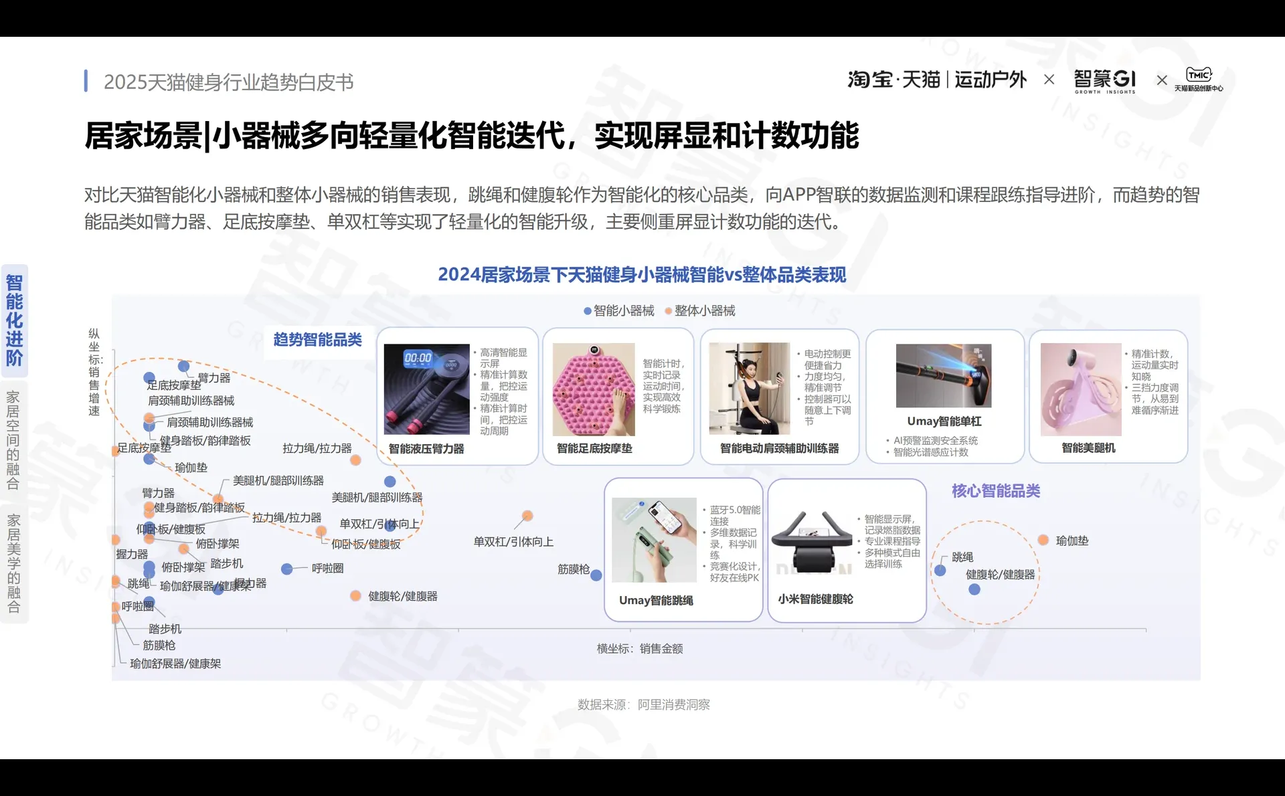Click the 横坐标：销售金额 axis label
Image resolution: width=1285 pixels, height=796 pixels.
point(638,648)
